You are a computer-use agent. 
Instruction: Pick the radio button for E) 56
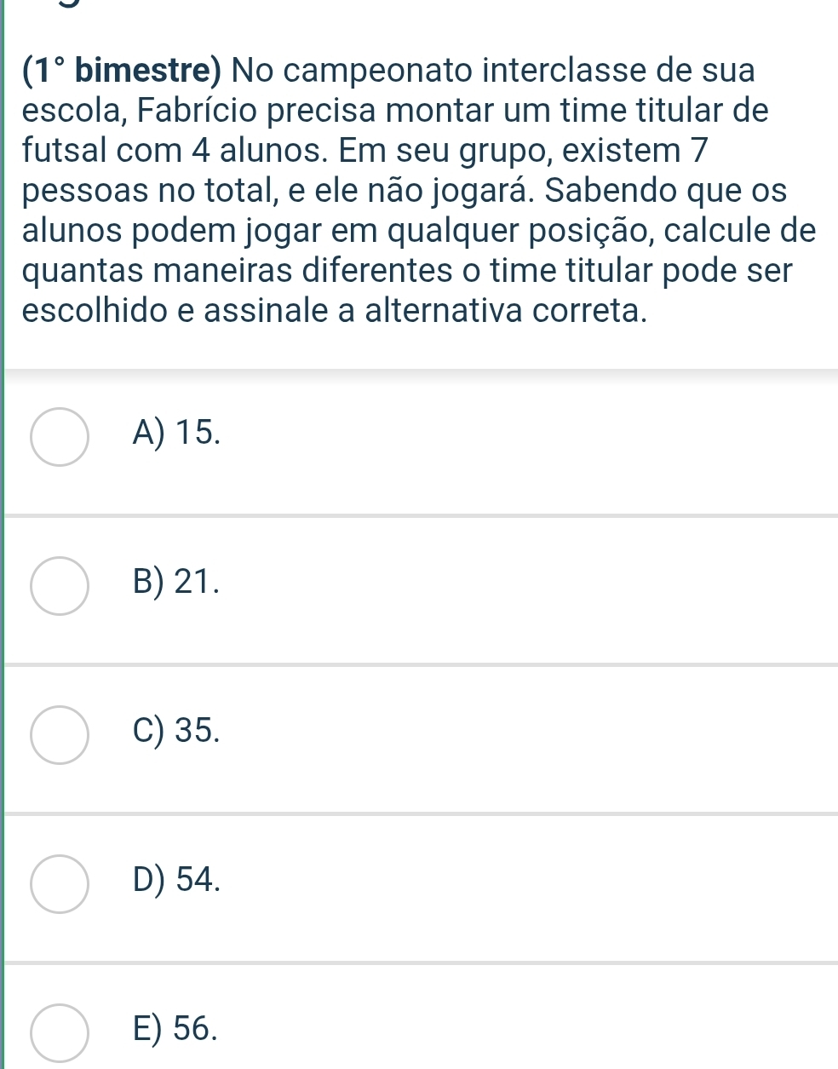60,1032
